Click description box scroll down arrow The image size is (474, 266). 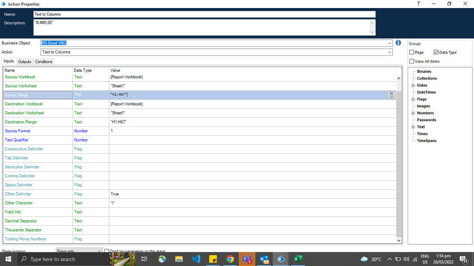[372, 32]
